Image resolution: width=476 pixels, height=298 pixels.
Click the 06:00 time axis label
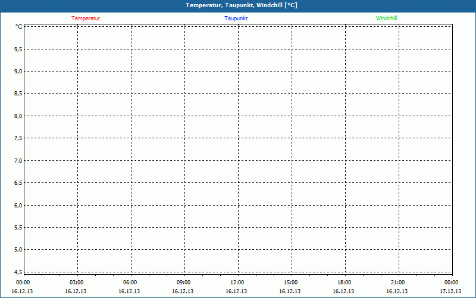[x=130, y=283]
